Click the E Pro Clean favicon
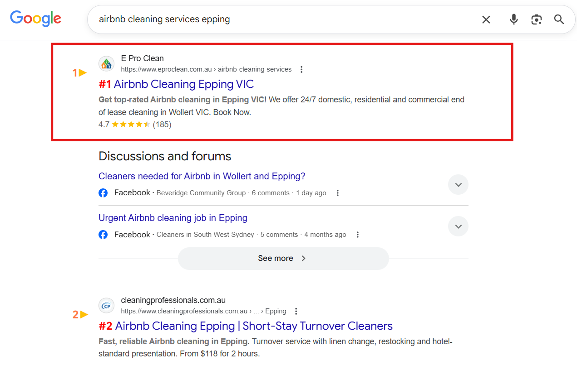This screenshot has width=577, height=370. [x=106, y=64]
